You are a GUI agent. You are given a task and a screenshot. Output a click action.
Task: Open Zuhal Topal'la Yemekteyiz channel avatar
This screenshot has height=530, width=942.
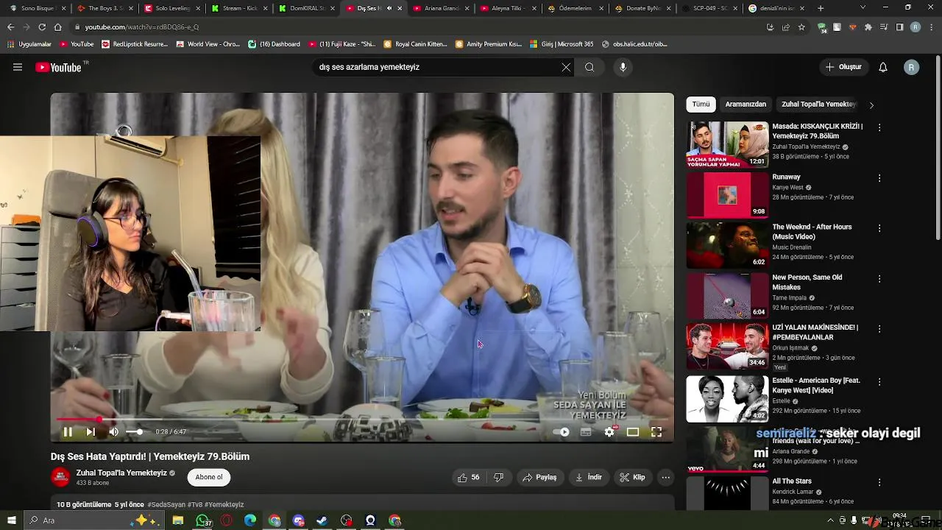tap(60, 477)
